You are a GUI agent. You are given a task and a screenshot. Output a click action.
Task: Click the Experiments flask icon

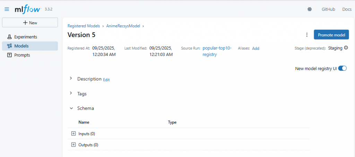click(9, 37)
